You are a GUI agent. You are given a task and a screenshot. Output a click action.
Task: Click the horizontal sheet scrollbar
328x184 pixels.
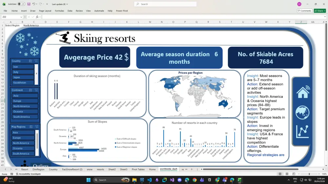251,169
